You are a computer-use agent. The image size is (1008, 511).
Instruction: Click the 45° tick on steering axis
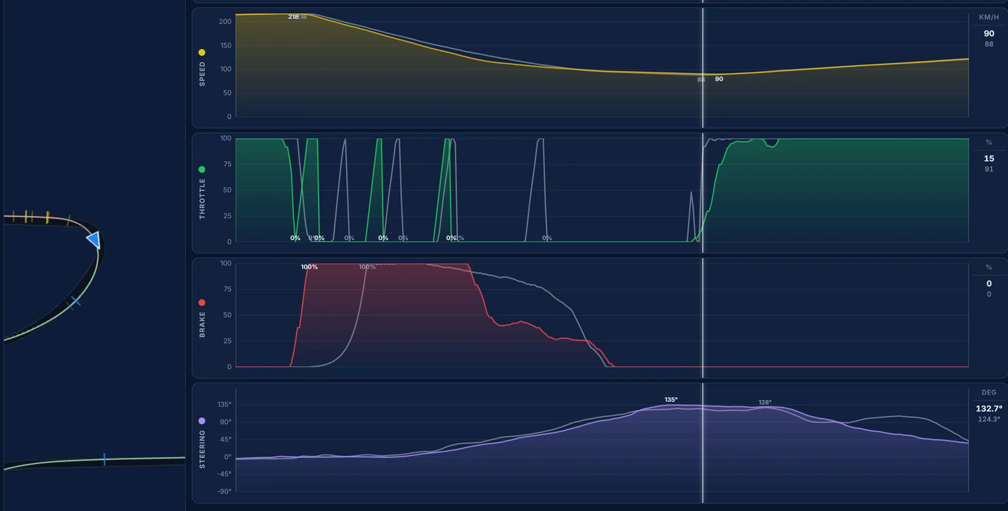point(226,439)
